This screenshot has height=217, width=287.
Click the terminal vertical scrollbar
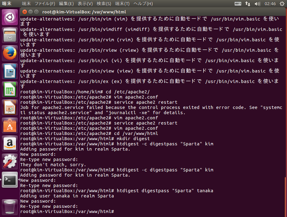point(285,197)
